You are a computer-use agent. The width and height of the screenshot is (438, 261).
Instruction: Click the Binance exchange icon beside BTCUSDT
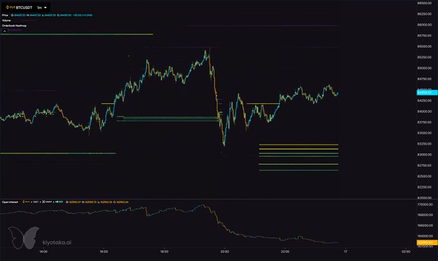[x=8, y=6]
